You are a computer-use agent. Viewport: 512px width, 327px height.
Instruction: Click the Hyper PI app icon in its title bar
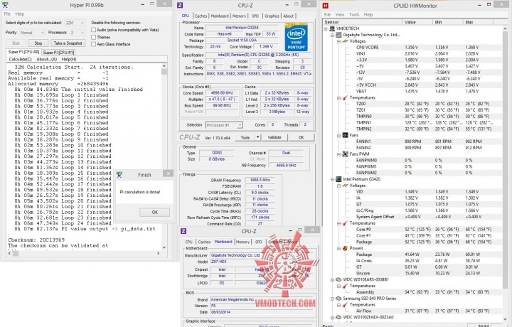pos(5,5)
